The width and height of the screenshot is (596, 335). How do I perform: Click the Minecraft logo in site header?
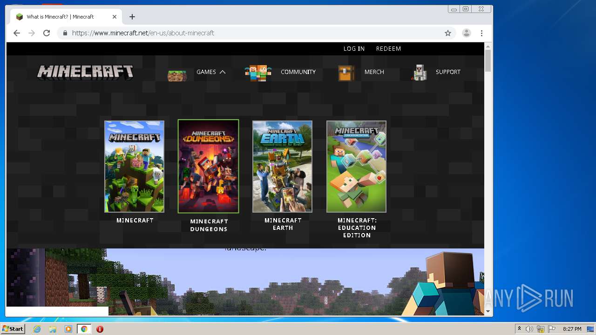(x=85, y=72)
